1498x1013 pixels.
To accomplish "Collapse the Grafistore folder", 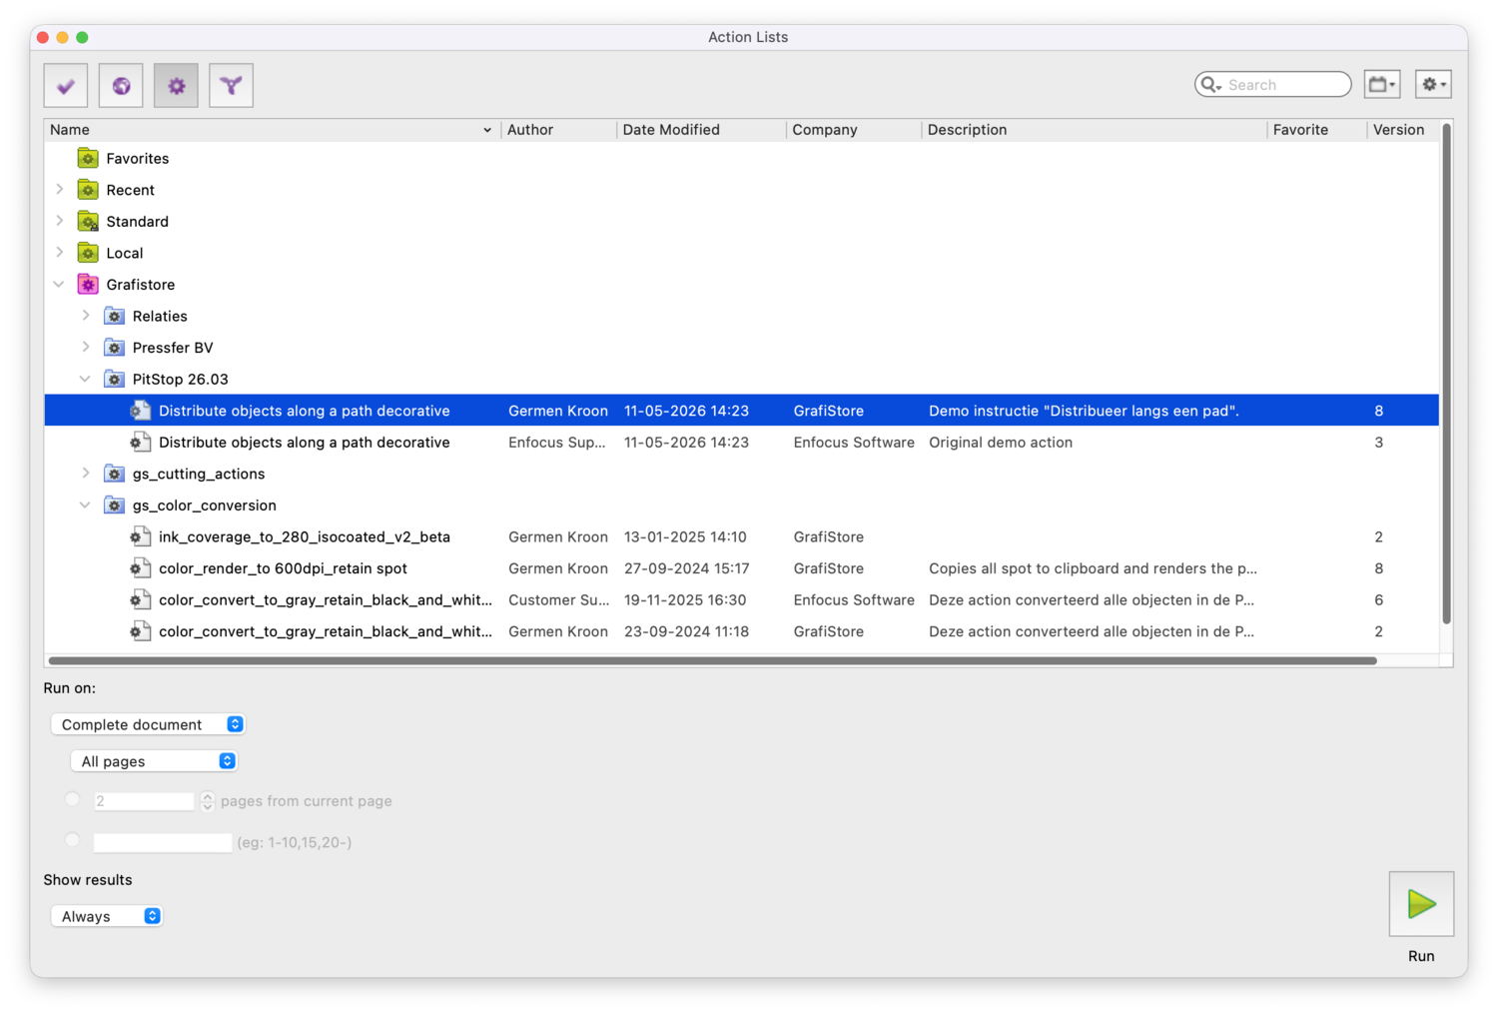I will pos(59,285).
